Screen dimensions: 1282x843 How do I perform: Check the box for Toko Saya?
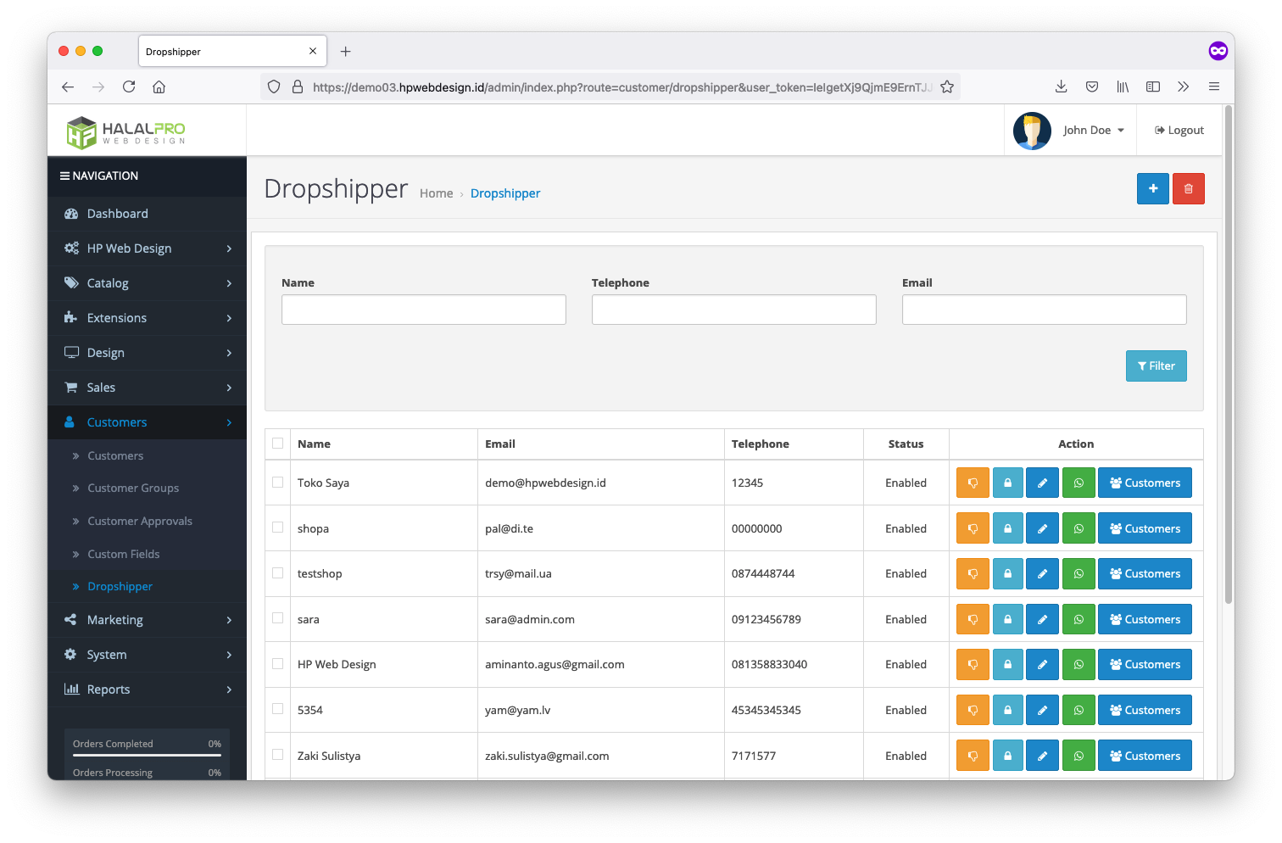coord(277,482)
